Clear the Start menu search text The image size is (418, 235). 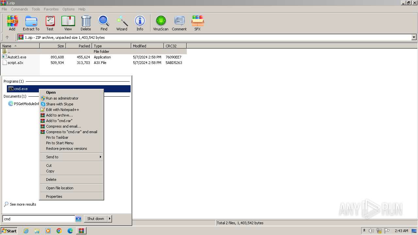(78, 219)
